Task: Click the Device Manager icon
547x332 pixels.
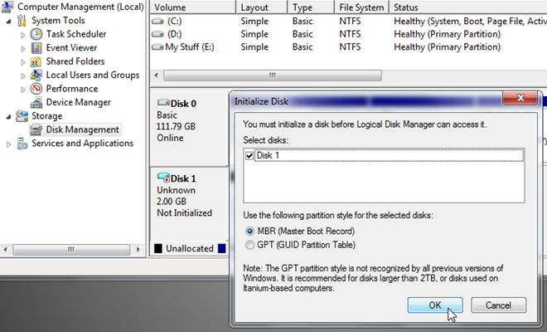Action: (36, 102)
